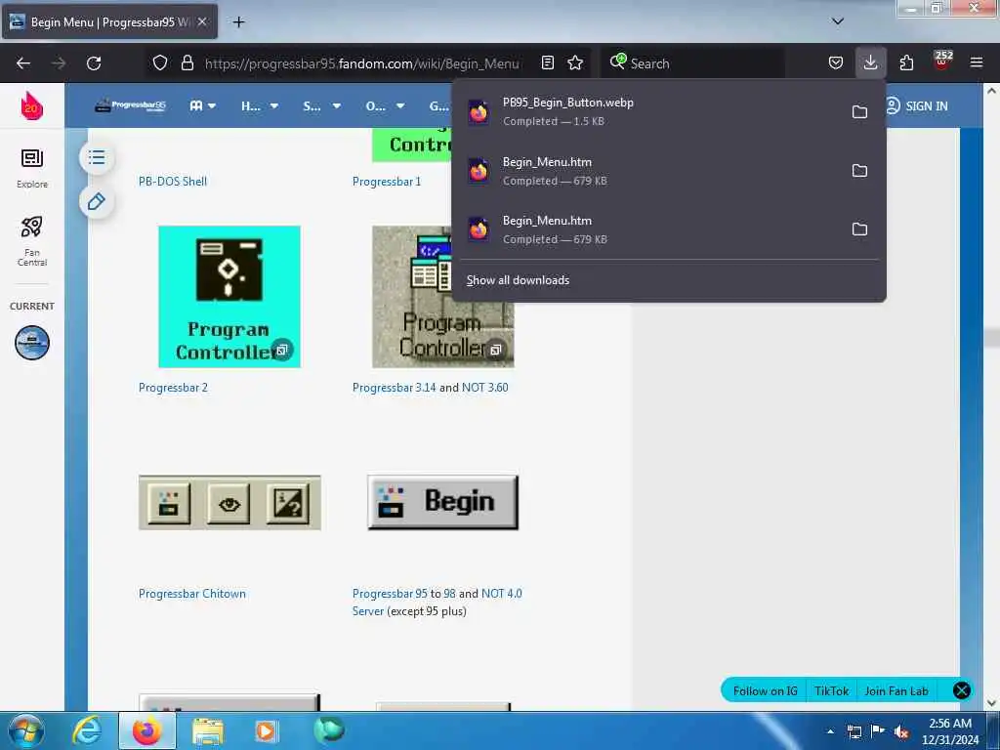Go to the Progressbar95 wiki logo

click(x=130, y=105)
